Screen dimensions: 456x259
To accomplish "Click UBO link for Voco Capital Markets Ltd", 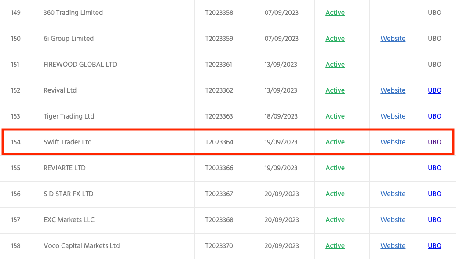I will tap(434, 246).
